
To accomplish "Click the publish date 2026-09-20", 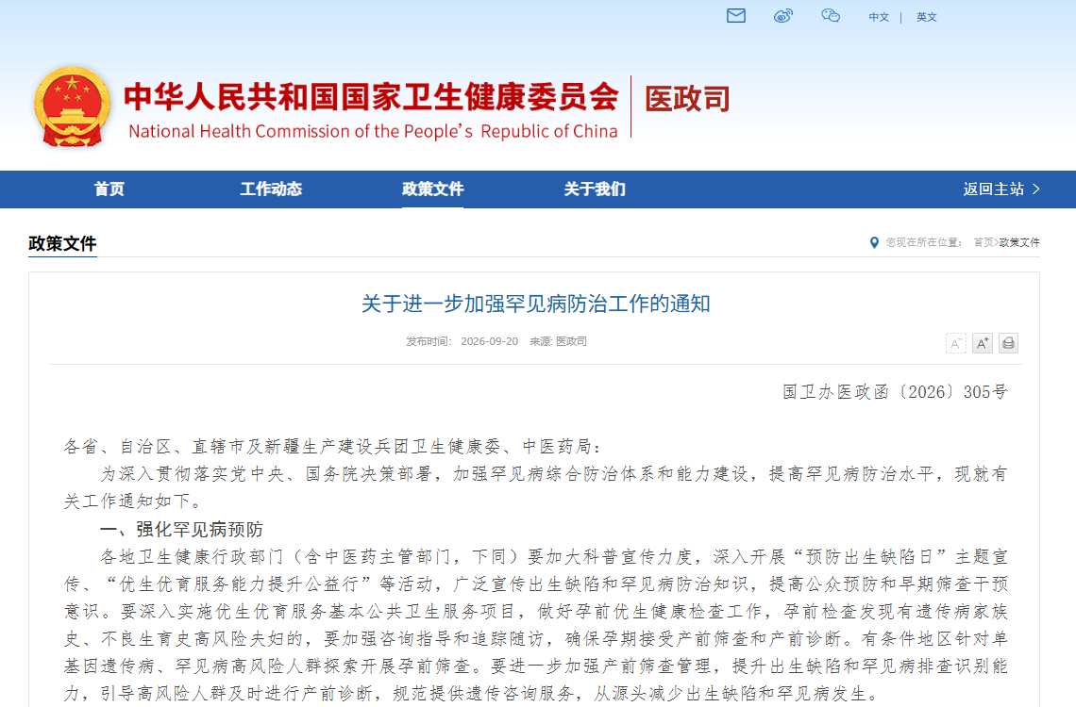I will [x=489, y=341].
